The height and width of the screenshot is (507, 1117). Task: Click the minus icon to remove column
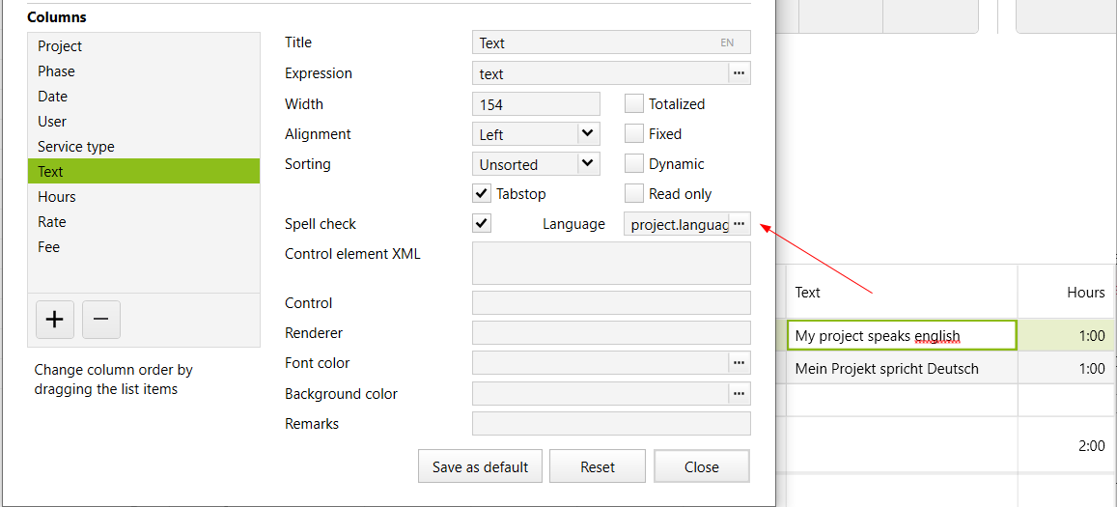click(x=101, y=320)
